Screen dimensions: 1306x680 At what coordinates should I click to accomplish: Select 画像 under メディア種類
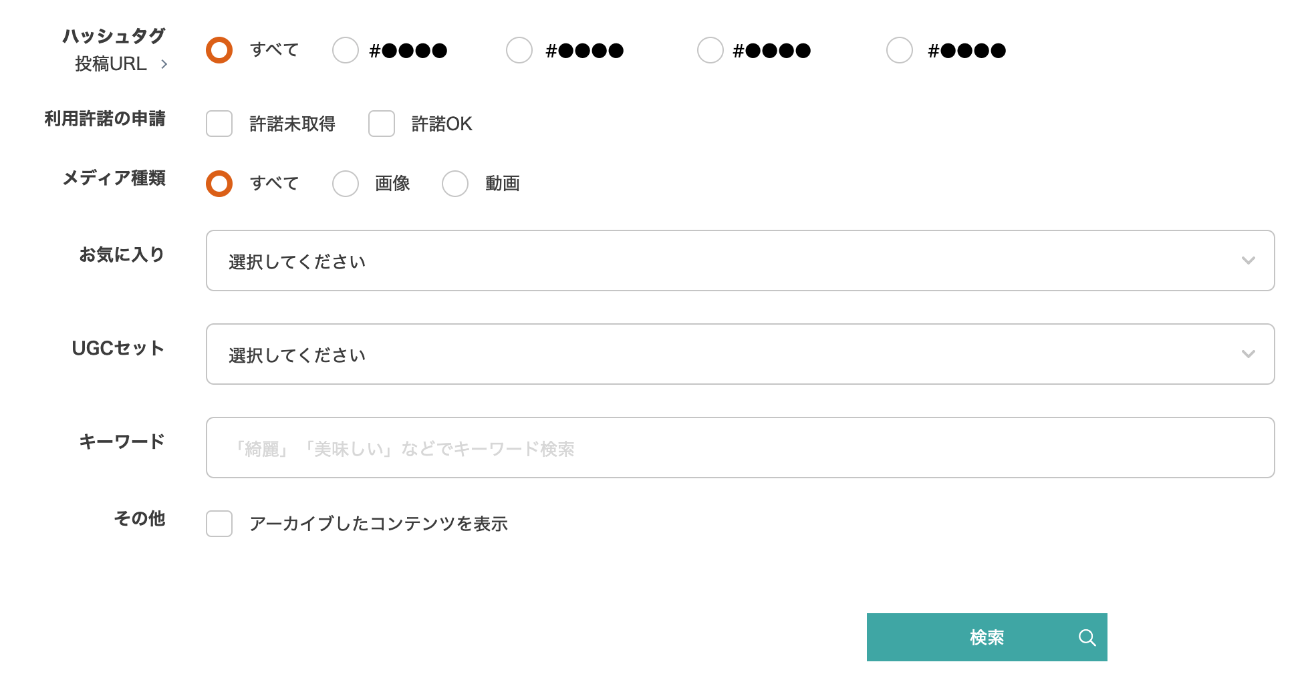point(346,183)
